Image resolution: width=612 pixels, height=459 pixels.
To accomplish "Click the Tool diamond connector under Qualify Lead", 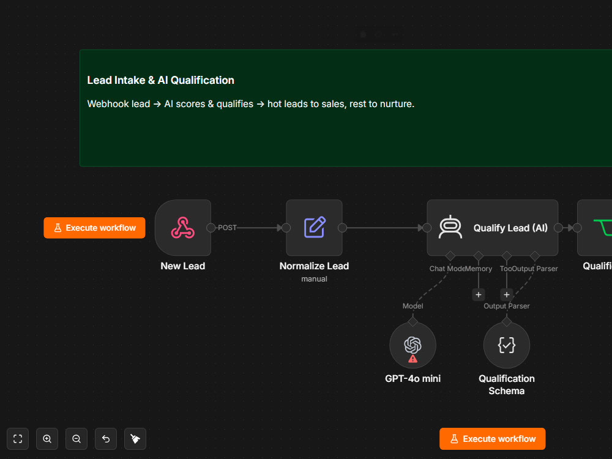I will tap(507, 256).
